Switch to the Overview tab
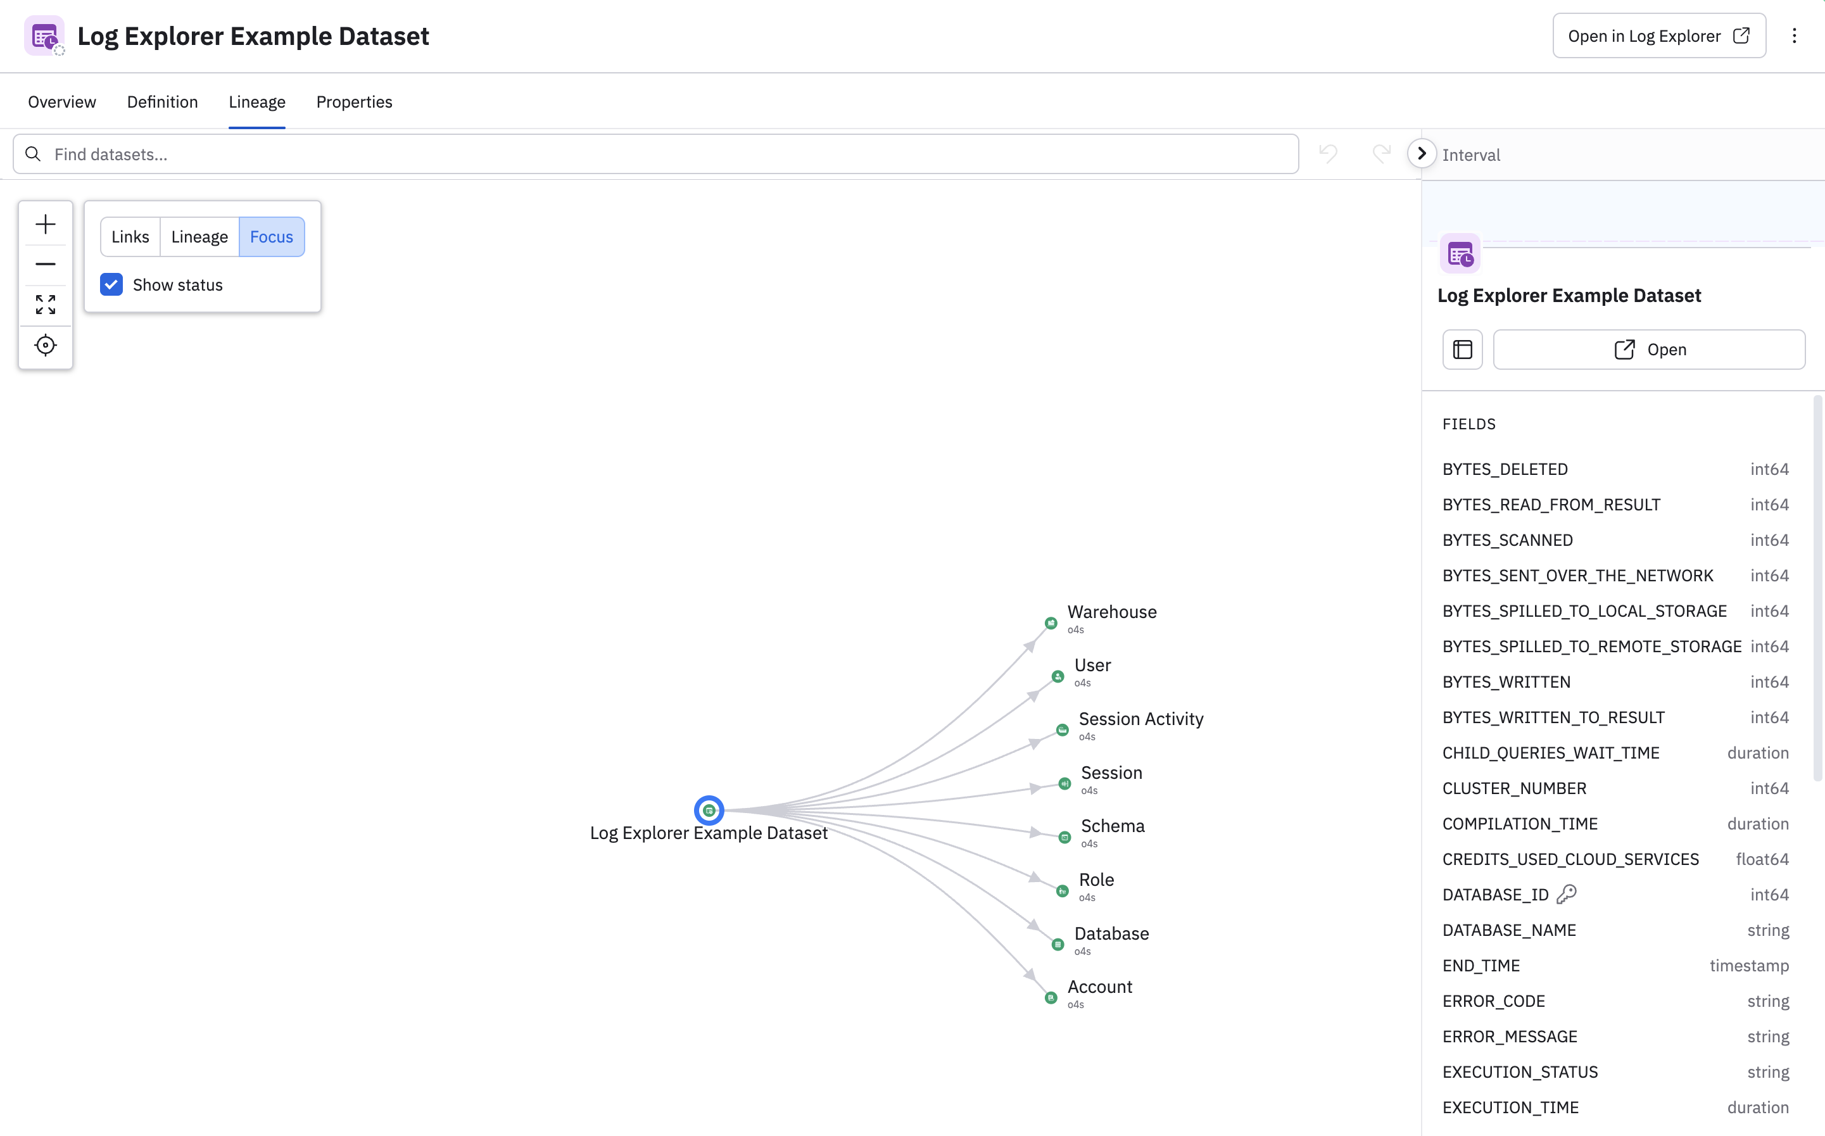Image resolution: width=1825 pixels, height=1136 pixels. tap(61, 101)
